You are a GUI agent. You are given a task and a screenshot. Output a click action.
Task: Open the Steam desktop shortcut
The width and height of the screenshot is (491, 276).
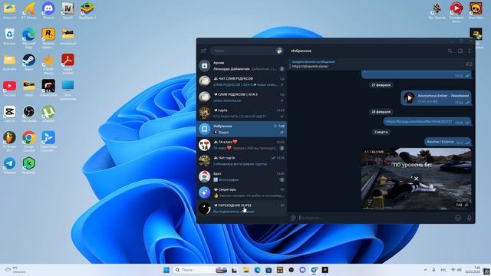coord(29,63)
